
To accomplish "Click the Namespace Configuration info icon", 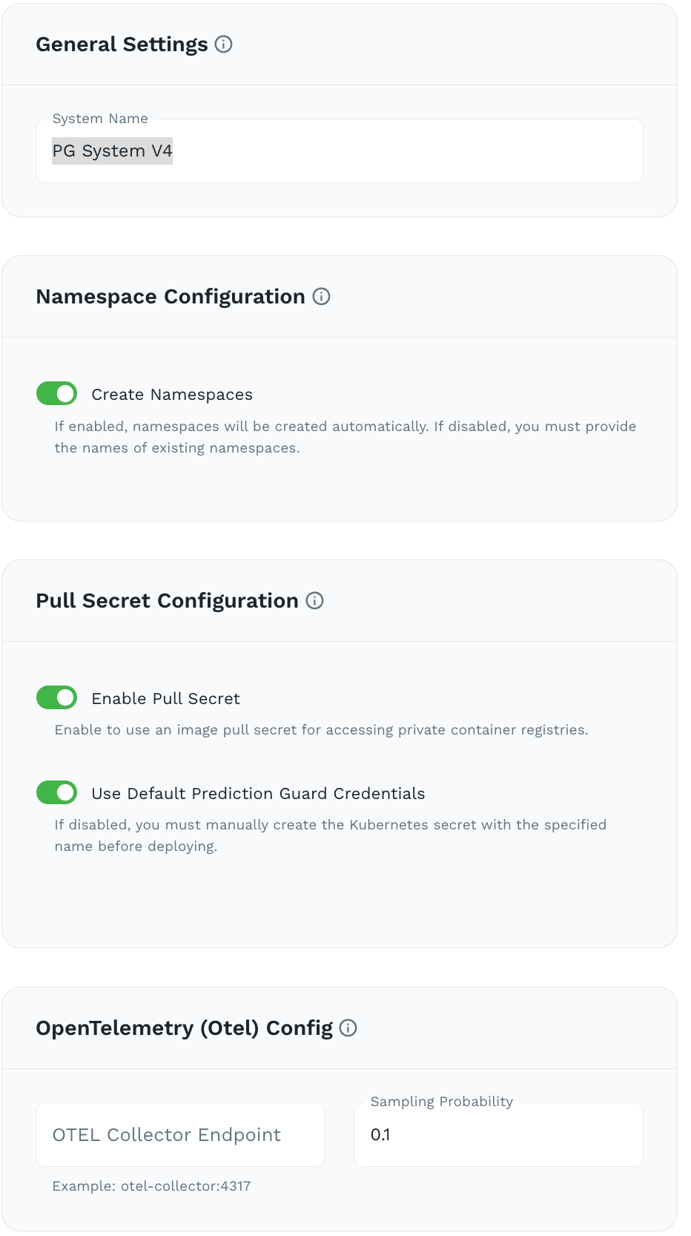I will point(321,297).
